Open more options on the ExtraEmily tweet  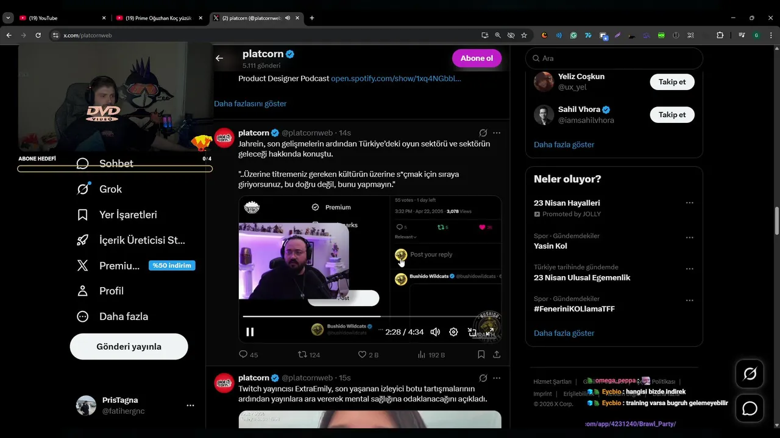coord(497,378)
